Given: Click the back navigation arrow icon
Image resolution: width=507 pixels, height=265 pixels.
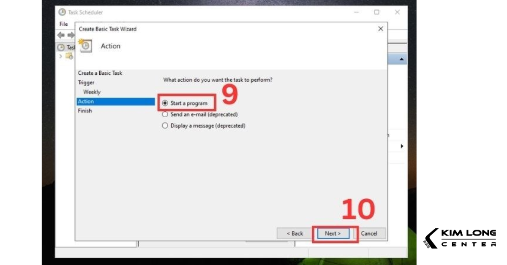Looking at the screenshot, I should [60, 35].
